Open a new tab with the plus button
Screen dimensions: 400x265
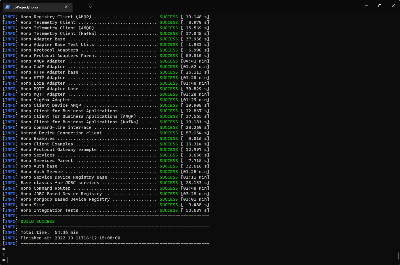pyautogui.click(x=80, y=7)
